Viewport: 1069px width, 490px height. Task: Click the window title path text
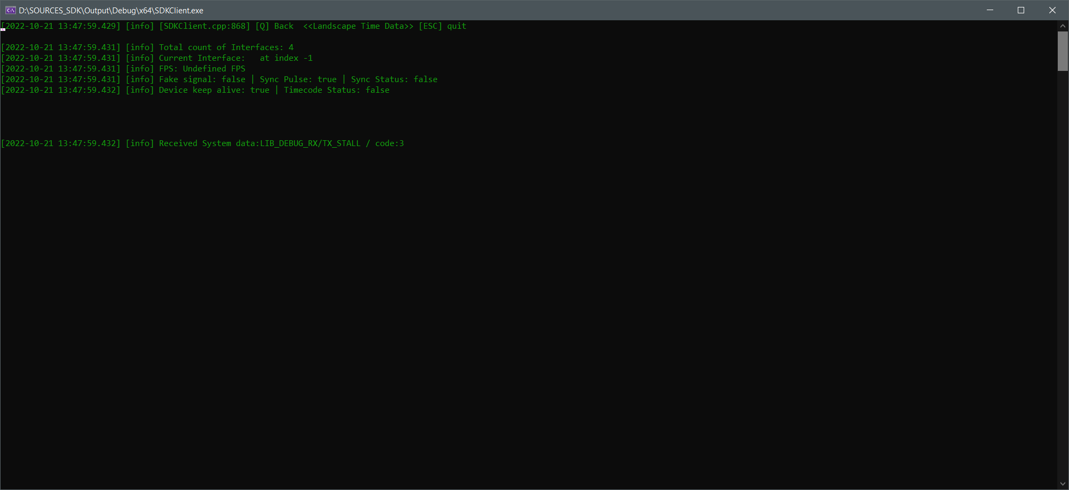(111, 10)
